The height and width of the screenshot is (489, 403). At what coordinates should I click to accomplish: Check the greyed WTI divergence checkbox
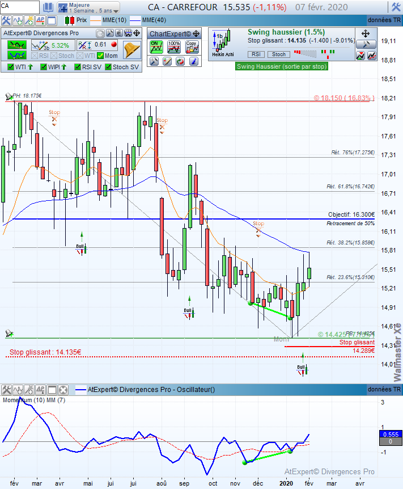click(x=80, y=56)
